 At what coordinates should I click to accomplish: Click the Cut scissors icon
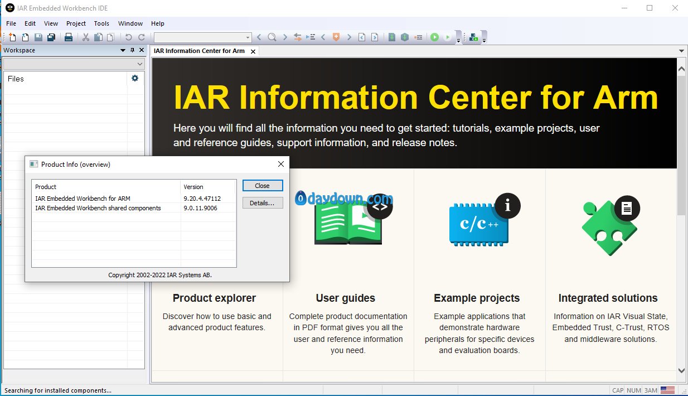[85, 37]
